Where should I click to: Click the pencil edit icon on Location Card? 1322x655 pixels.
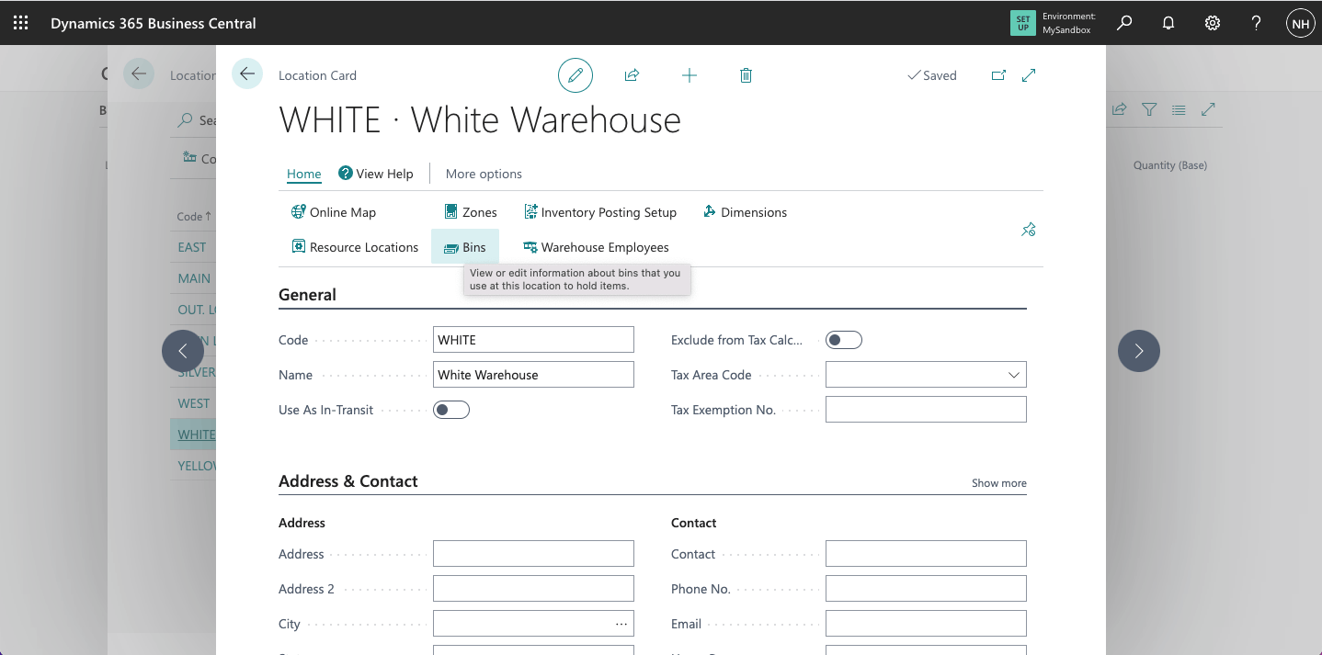click(x=576, y=75)
